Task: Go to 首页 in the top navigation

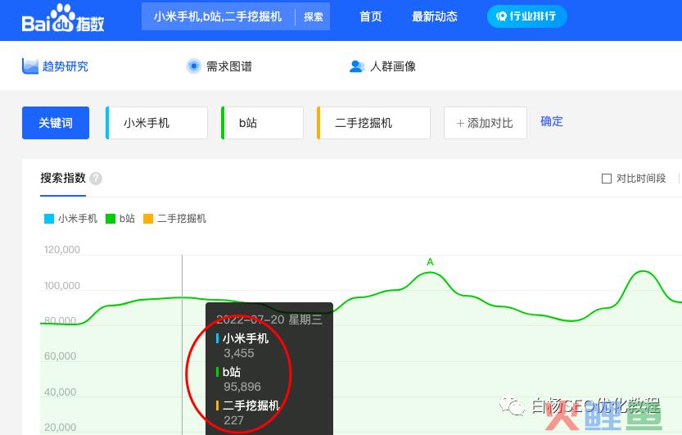Action: [371, 16]
